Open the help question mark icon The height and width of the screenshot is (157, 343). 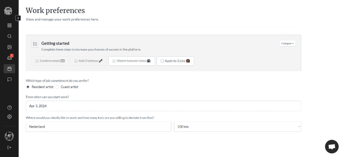pyautogui.click(x=9, y=108)
